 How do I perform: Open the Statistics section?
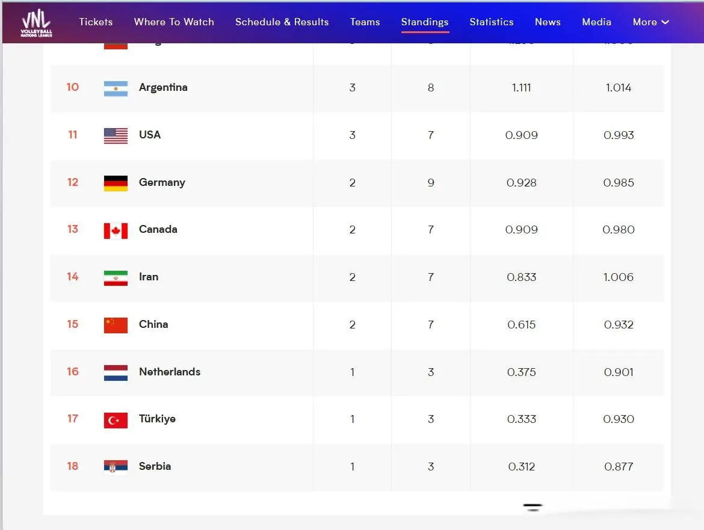tap(491, 22)
